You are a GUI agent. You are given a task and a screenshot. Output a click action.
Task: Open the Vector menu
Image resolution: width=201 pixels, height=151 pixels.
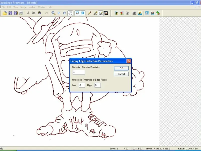[32, 7]
